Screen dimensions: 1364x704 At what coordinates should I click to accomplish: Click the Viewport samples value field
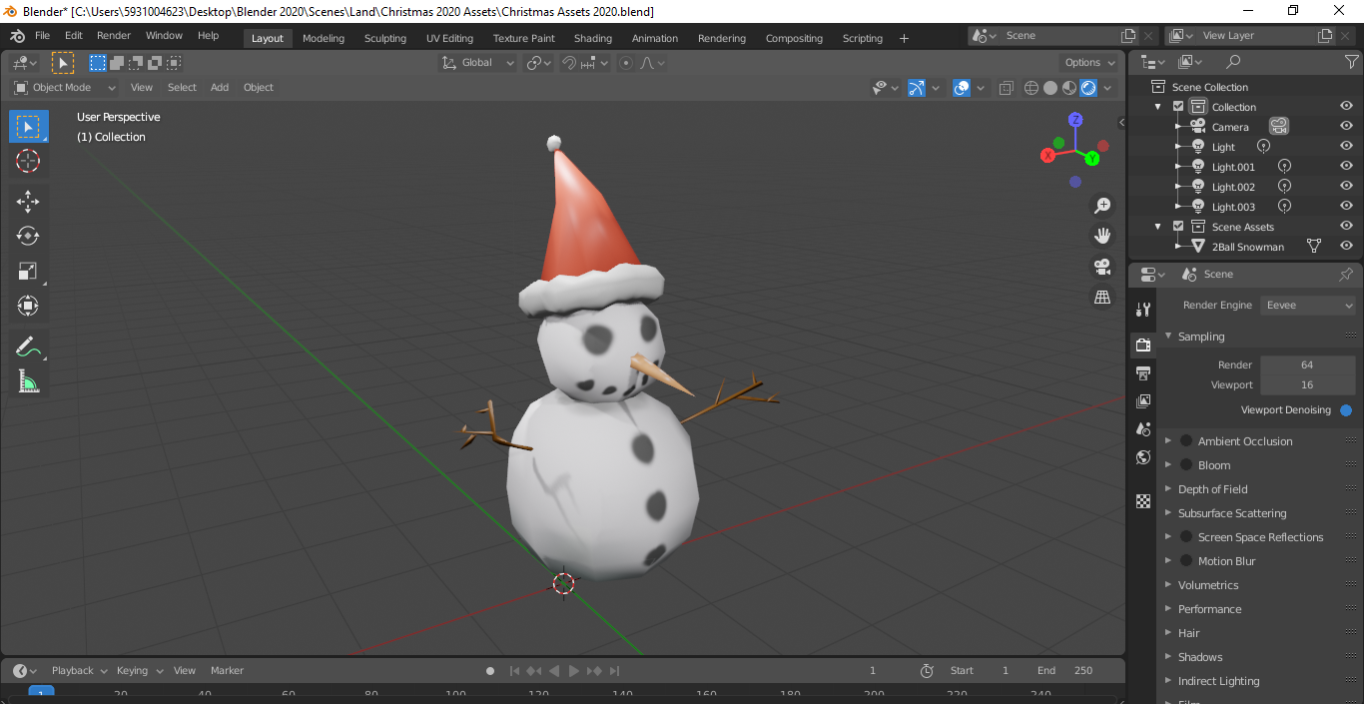tap(1307, 383)
